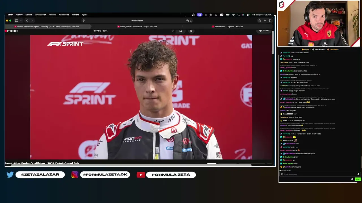Image resolution: width=362 pixels, height=203 pixels.
Task: Open the Historial menu
Action: [x=52, y=15]
